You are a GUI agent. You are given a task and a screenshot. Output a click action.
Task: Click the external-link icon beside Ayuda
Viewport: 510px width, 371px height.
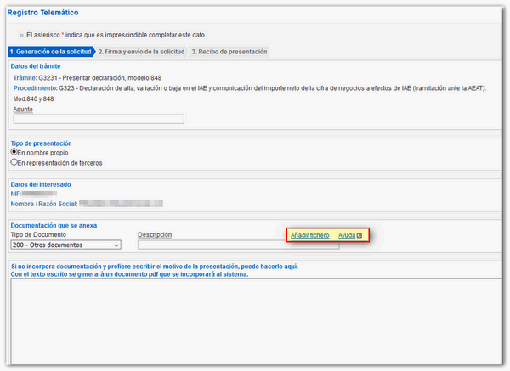click(x=360, y=234)
